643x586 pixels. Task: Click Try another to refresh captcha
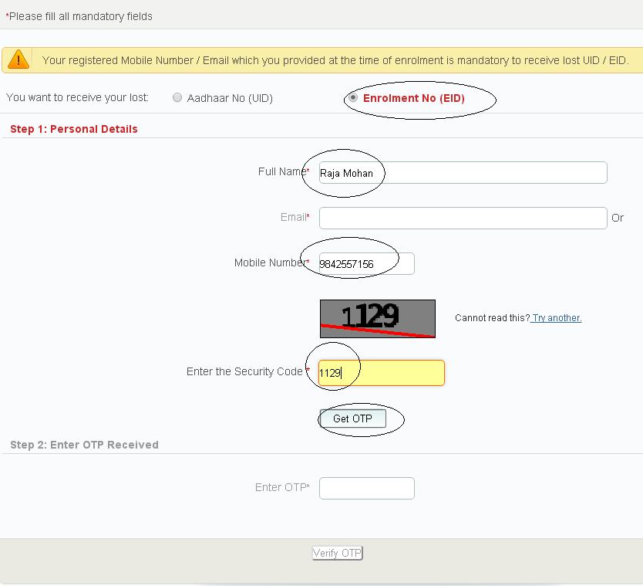(557, 317)
